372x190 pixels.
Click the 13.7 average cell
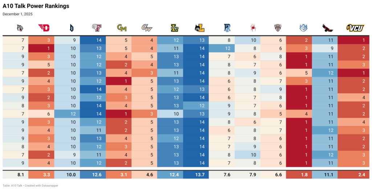[200, 175]
